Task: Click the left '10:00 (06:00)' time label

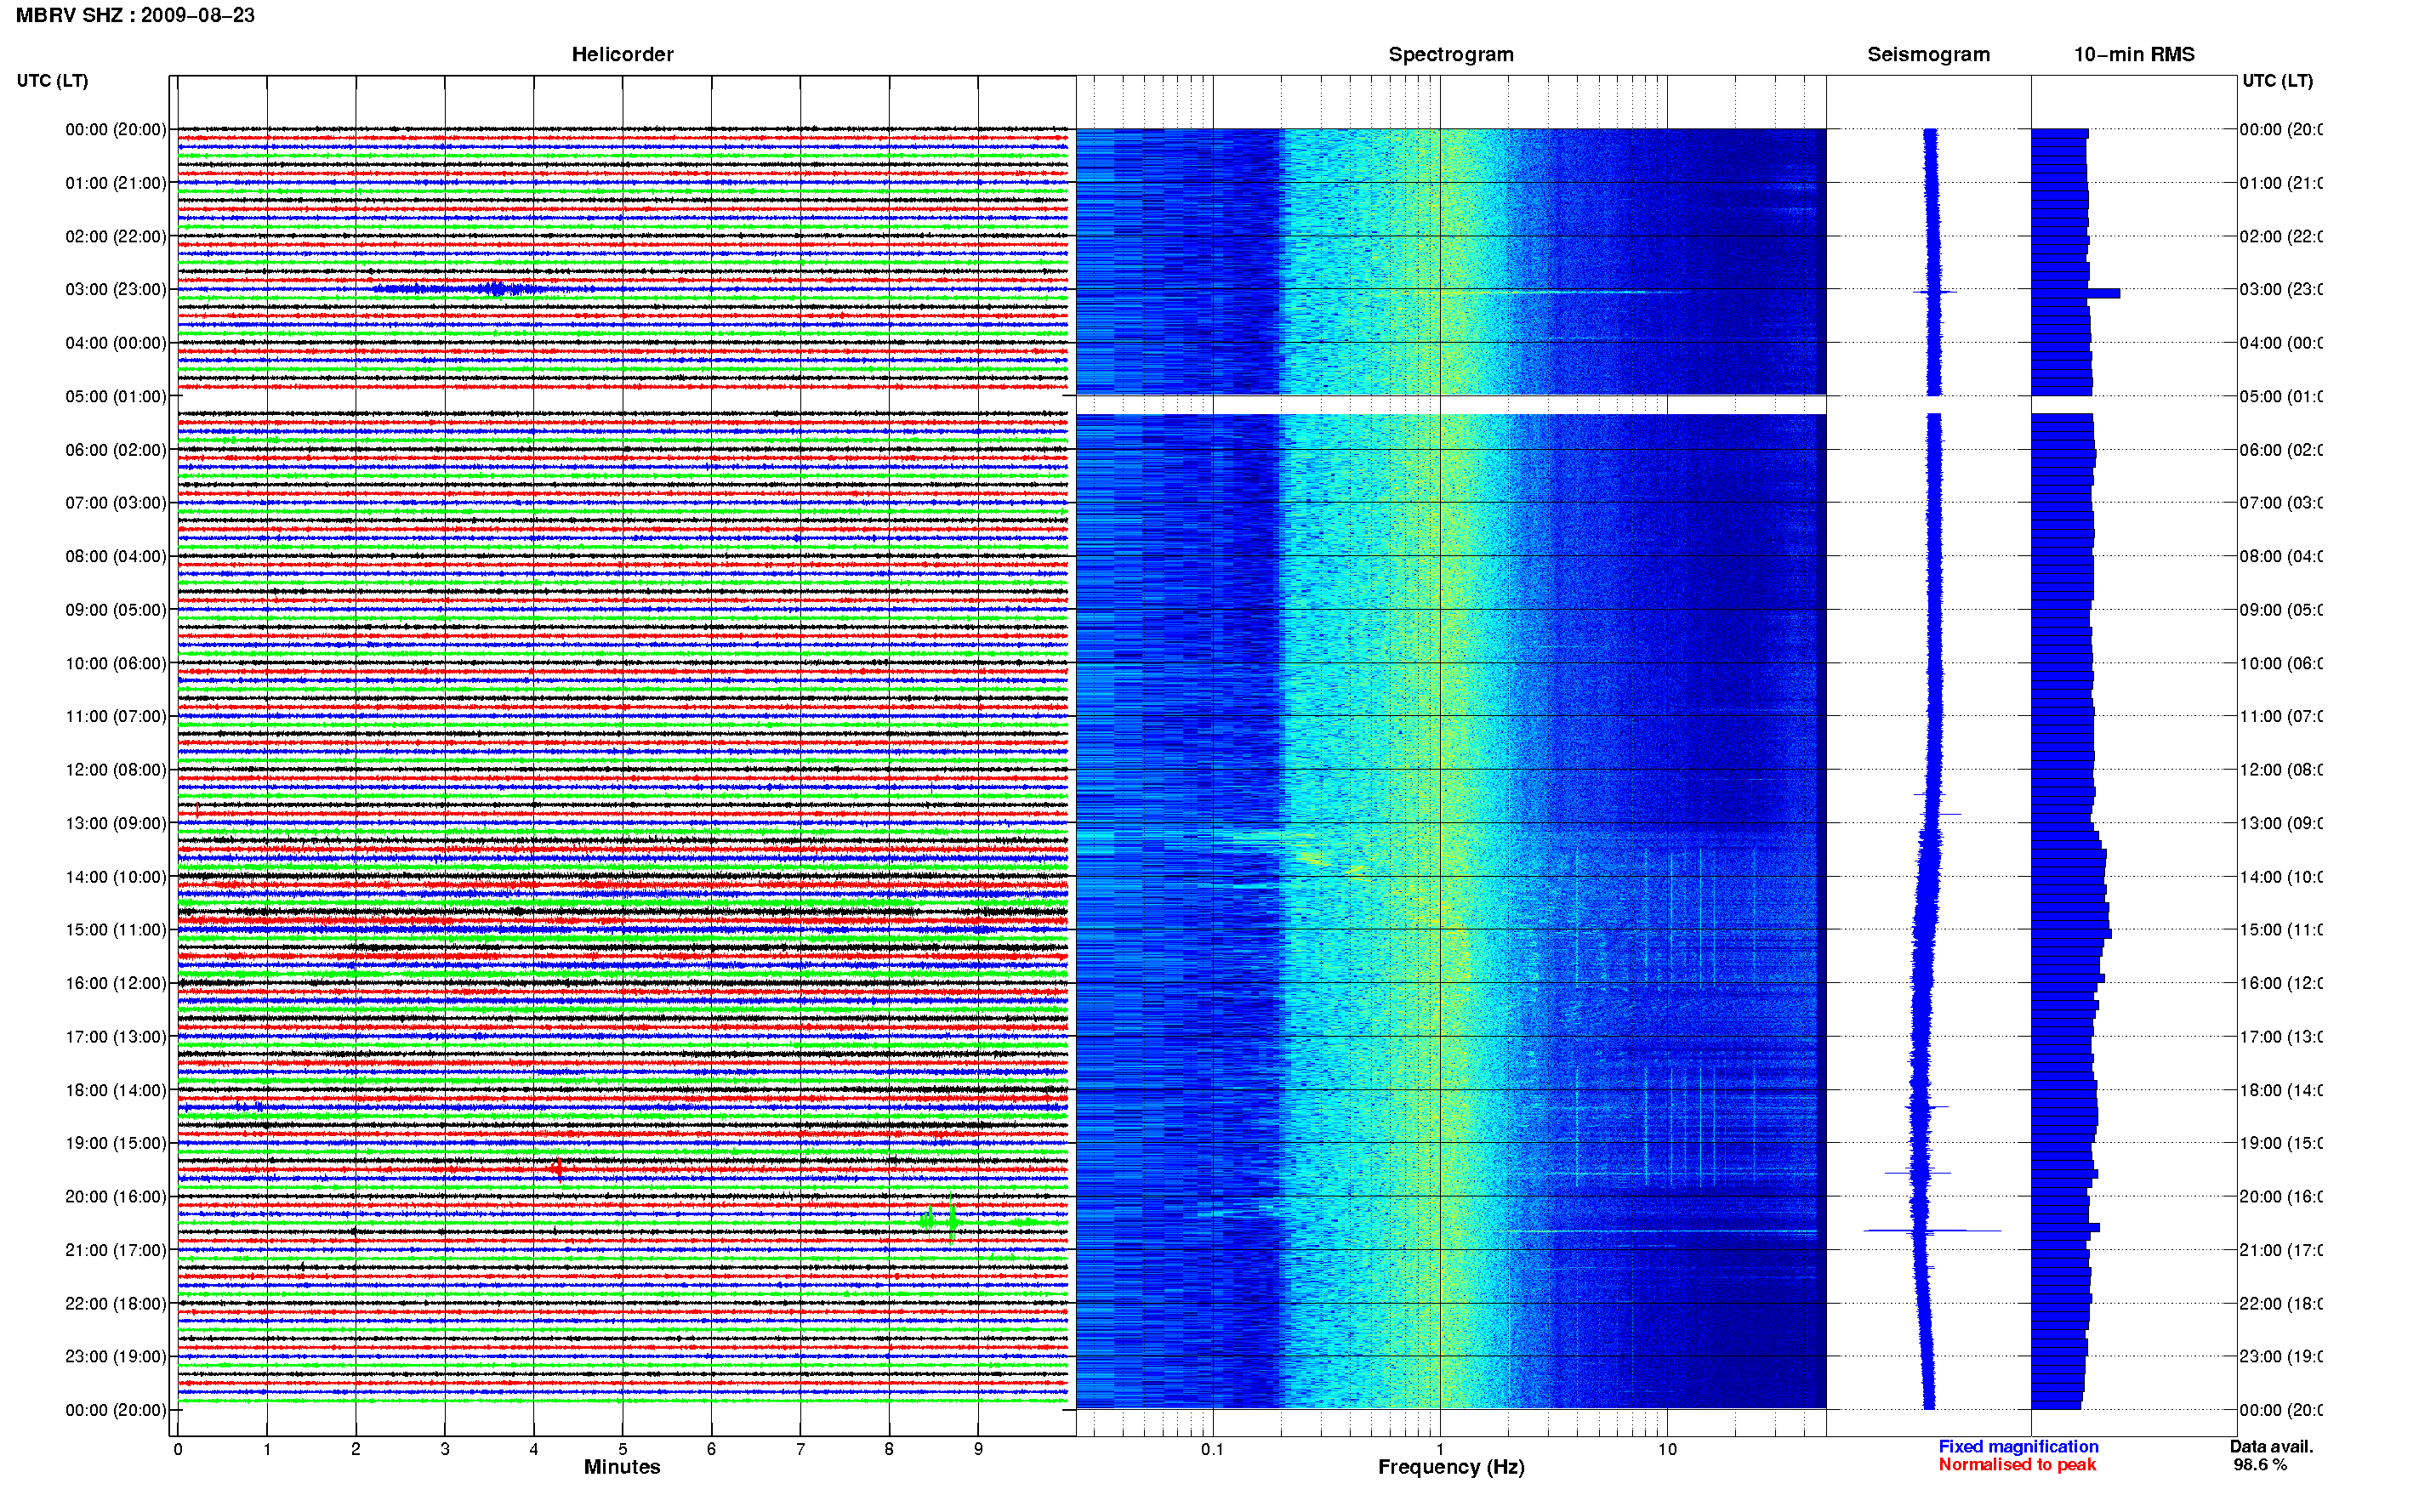Action: (116, 663)
